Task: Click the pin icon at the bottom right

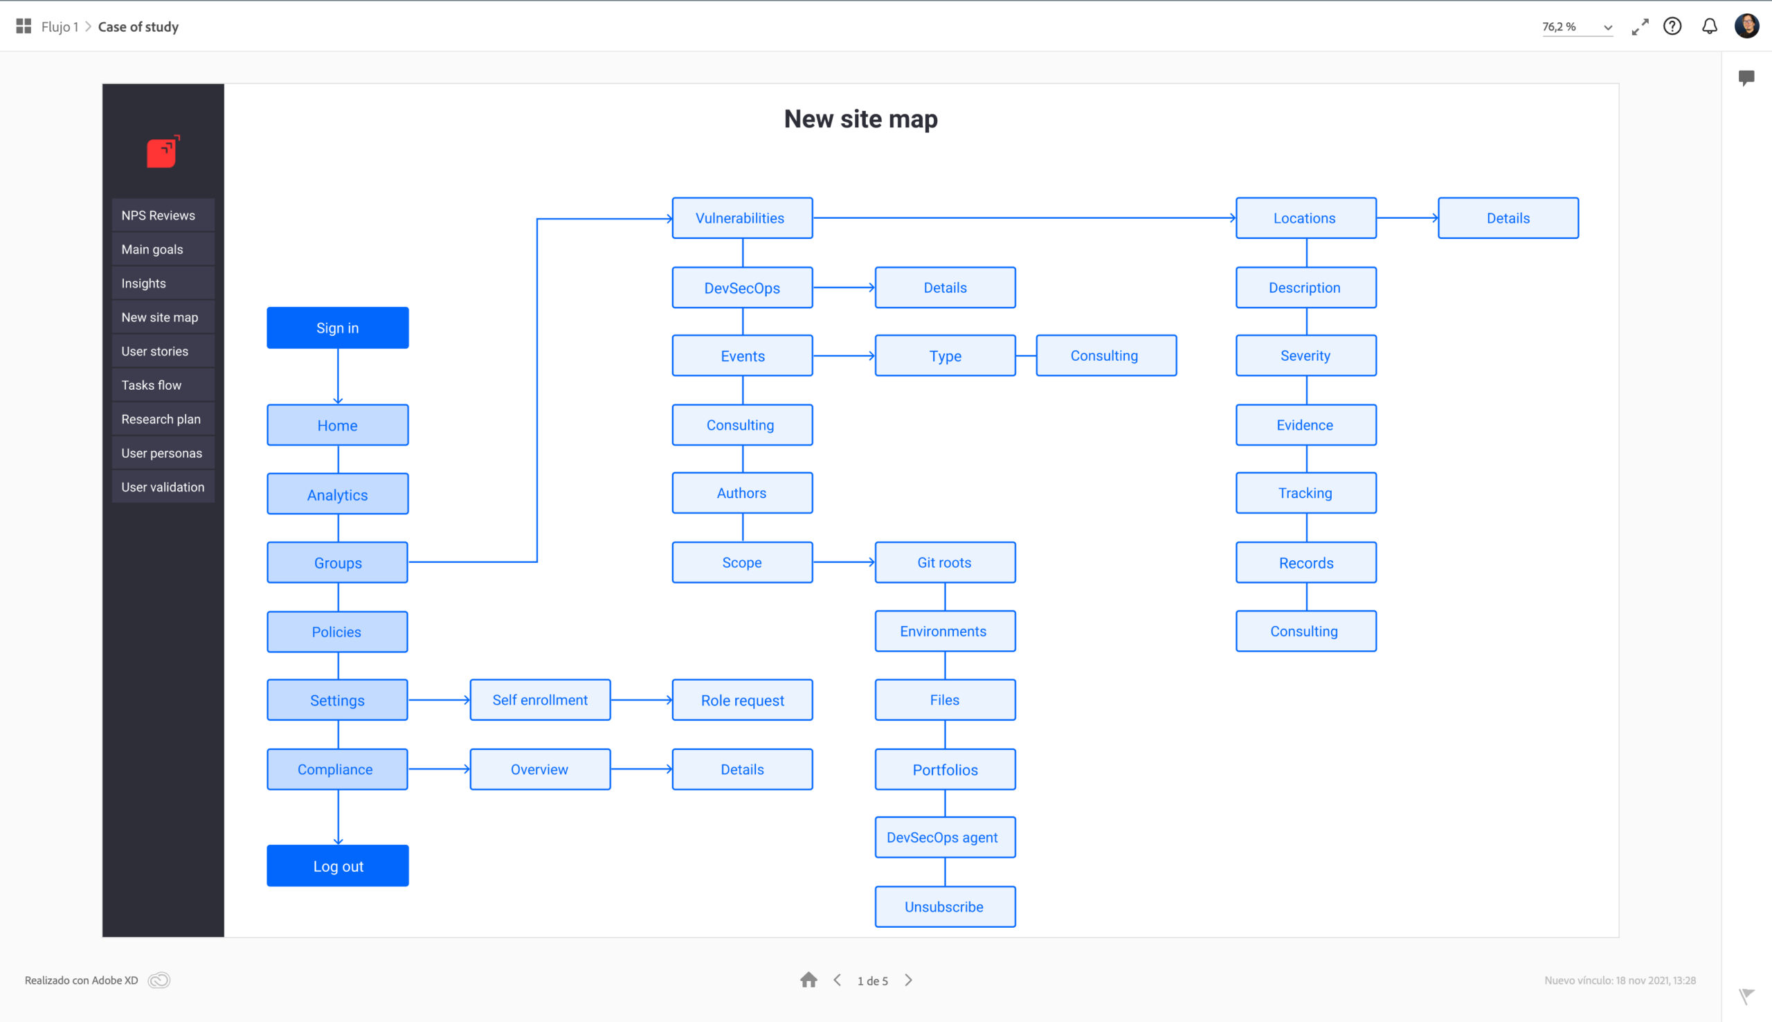Action: click(1746, 995)
